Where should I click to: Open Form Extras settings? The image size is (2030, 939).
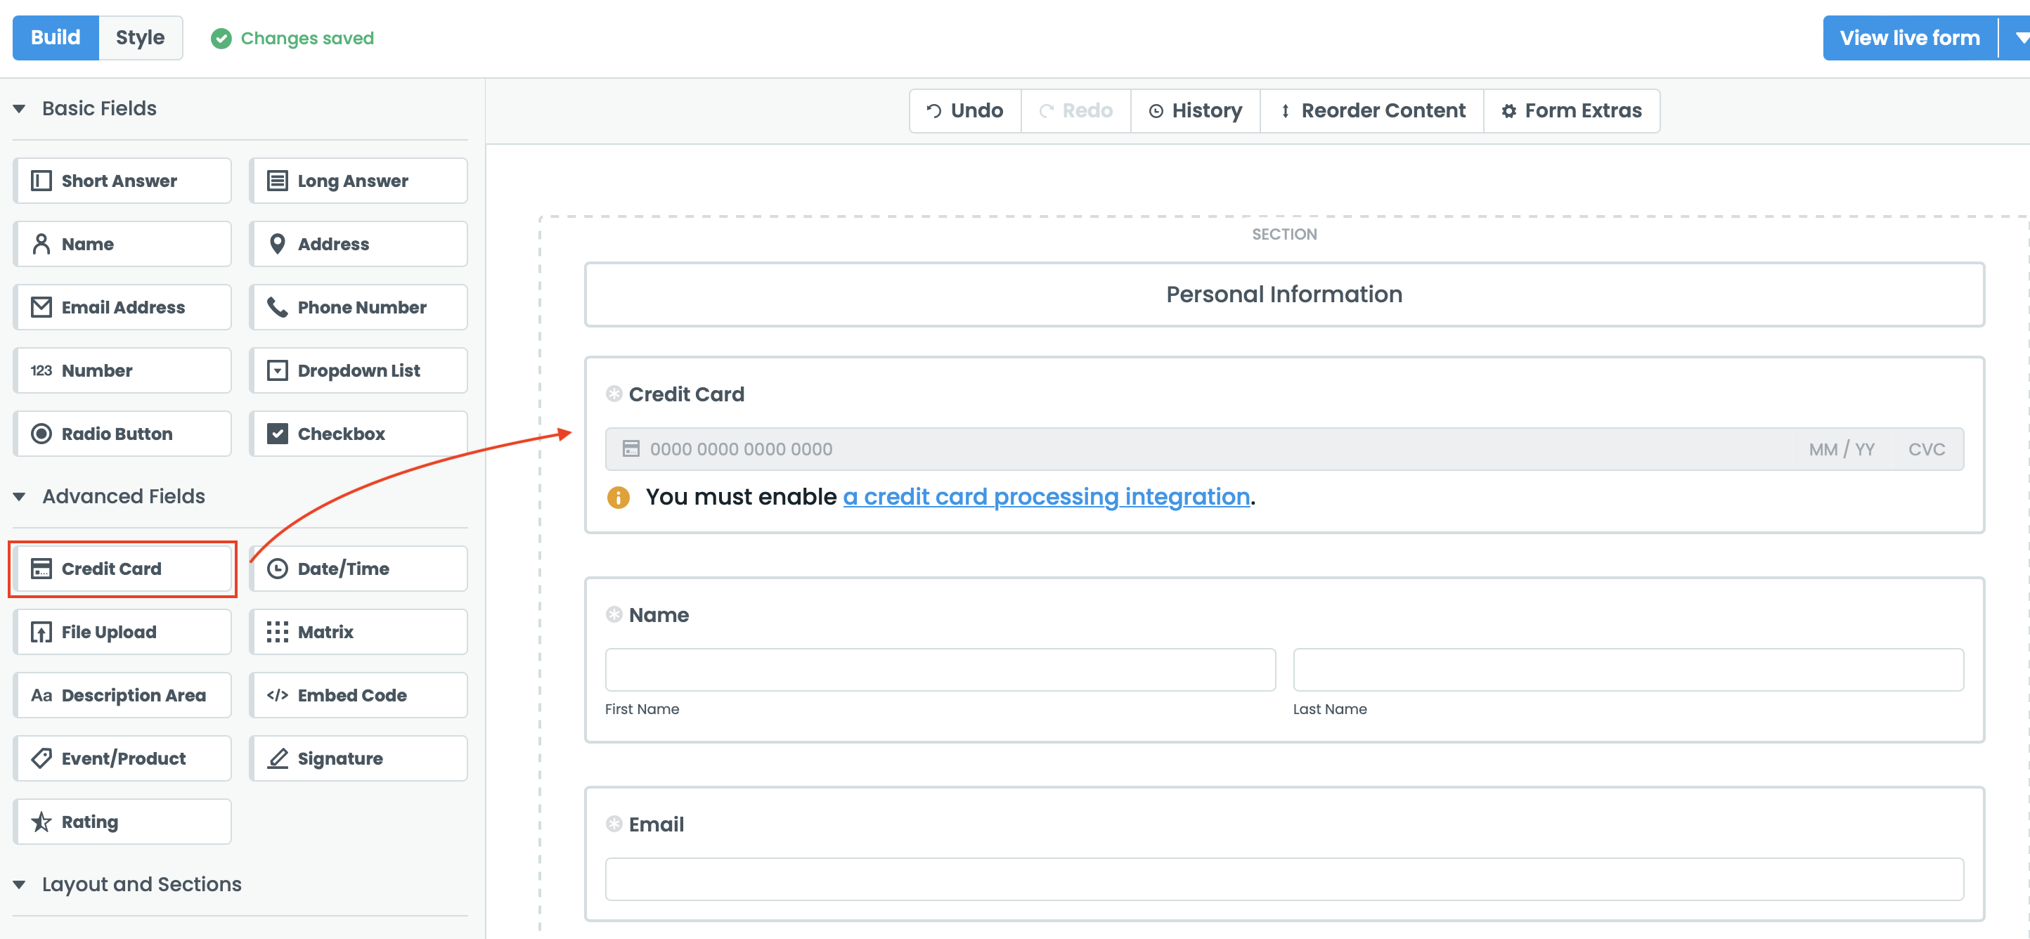[1572, 110]
